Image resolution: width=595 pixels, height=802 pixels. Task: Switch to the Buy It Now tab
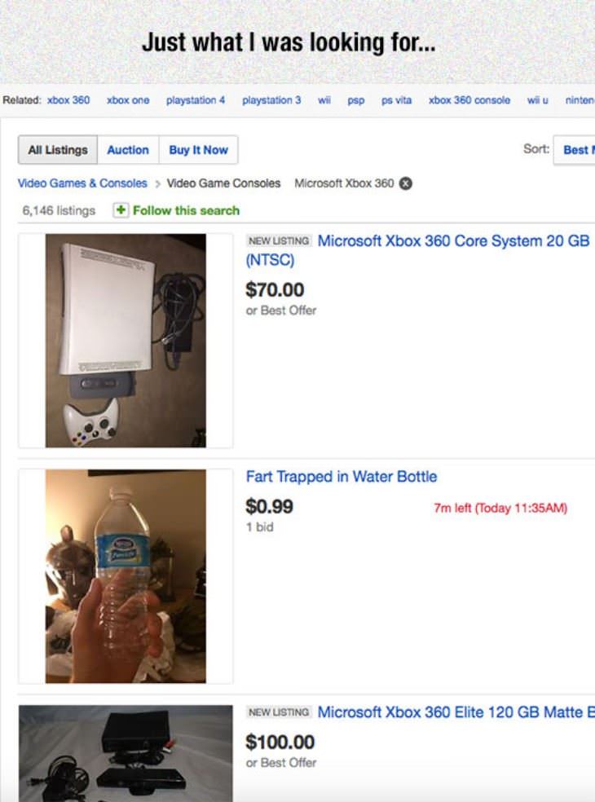pos(199,150)
